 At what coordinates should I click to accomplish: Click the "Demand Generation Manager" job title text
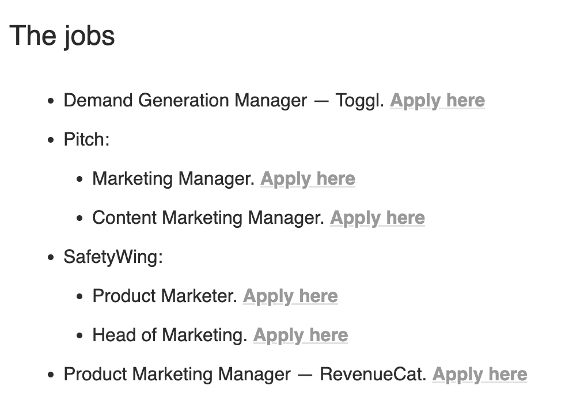[185, 101]
